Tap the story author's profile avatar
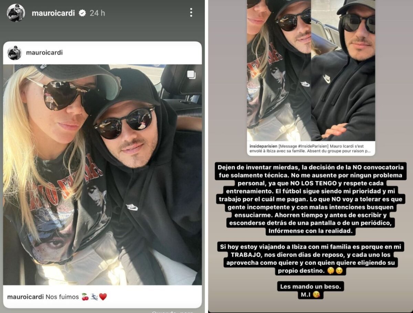The image size is (413, 313). click(x=16, y=13)
